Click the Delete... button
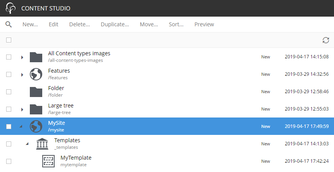This screenshot has height=172, width=334. 79,24
